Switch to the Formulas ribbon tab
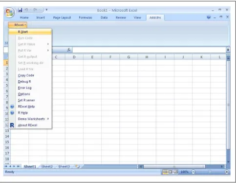This screenshot has width=236, height=183. pyautogui.click(x=86, y=18)
